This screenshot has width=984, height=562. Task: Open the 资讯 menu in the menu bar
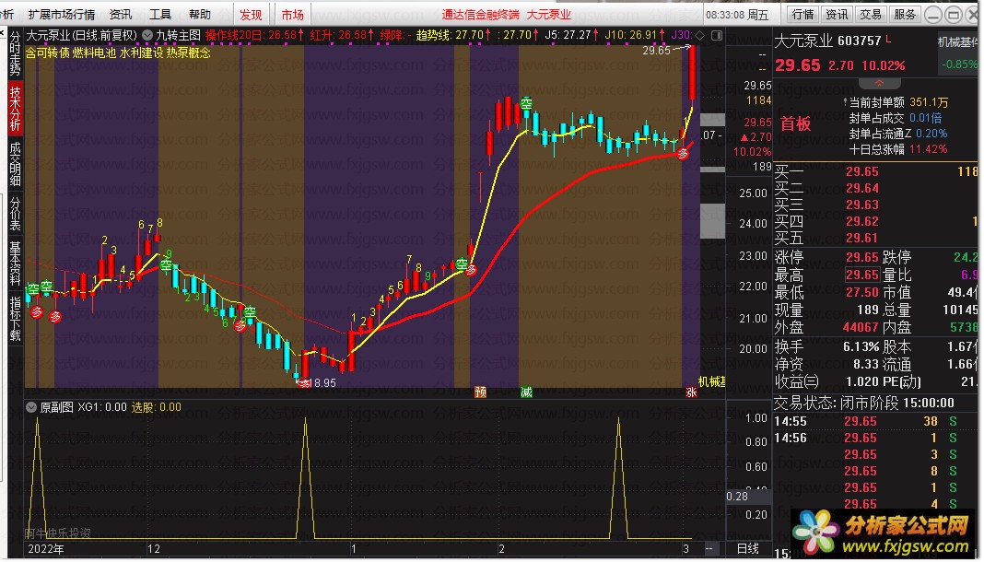[121, 14]
